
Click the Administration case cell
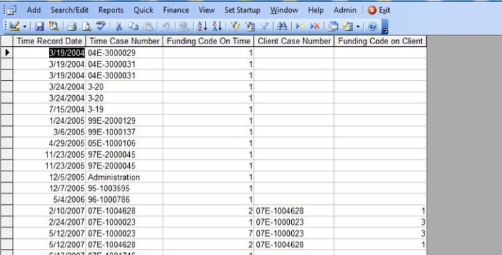124,177
